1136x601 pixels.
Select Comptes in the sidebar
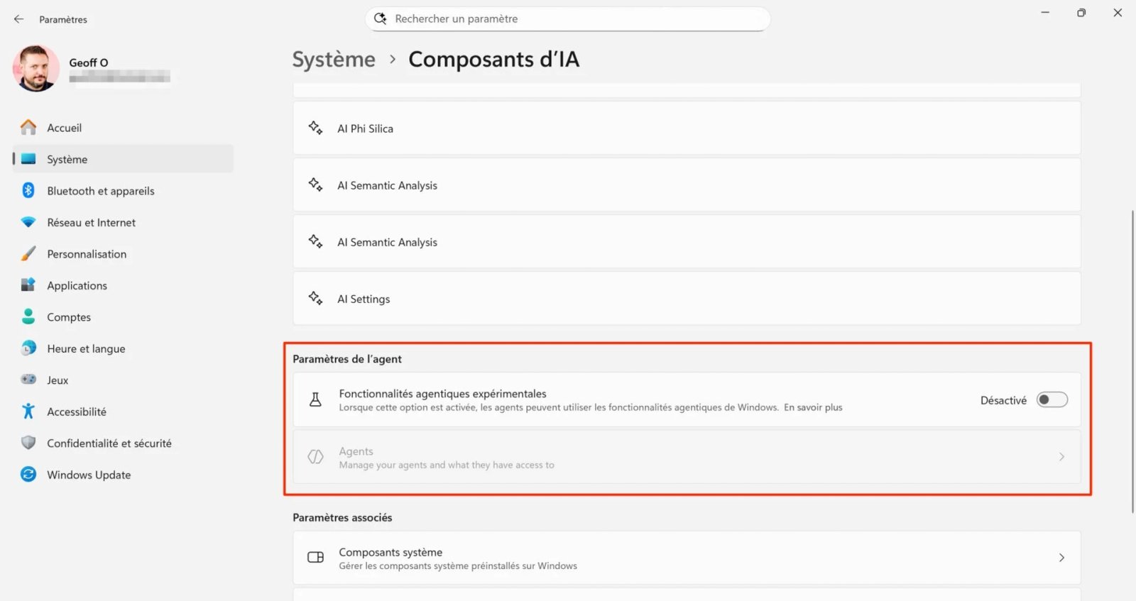pos(69,317)
